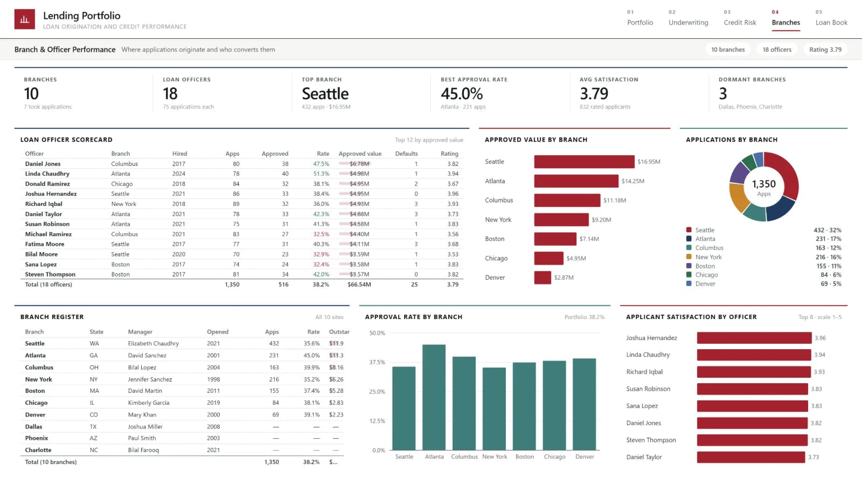Click the Opened column header

pos(218,332)
